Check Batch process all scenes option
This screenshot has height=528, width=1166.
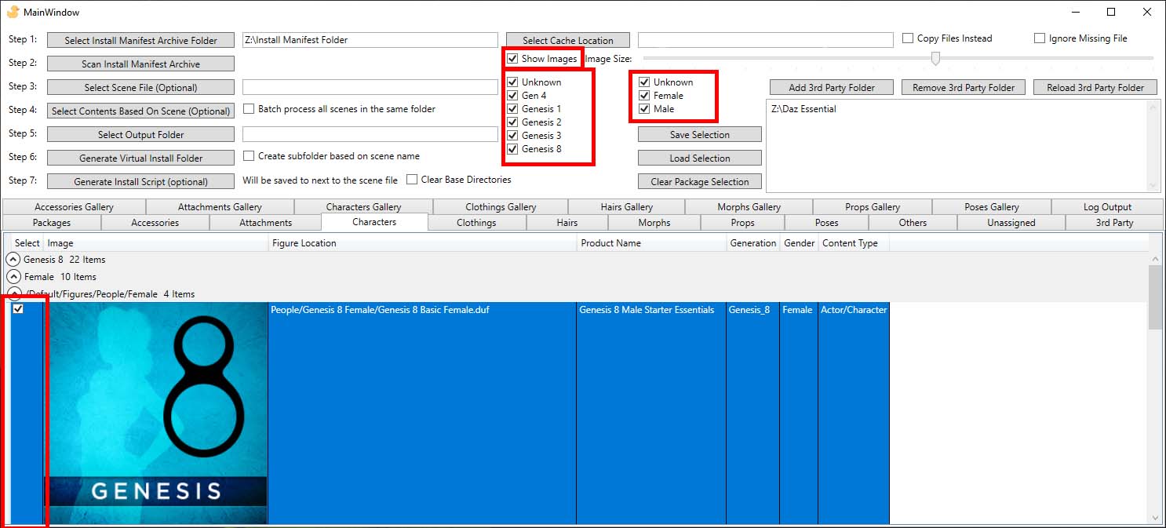coord(249,109)
